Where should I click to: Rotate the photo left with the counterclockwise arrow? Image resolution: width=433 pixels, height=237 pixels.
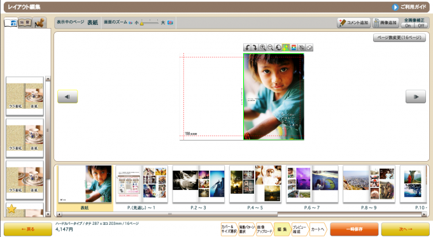pos(247,48)
